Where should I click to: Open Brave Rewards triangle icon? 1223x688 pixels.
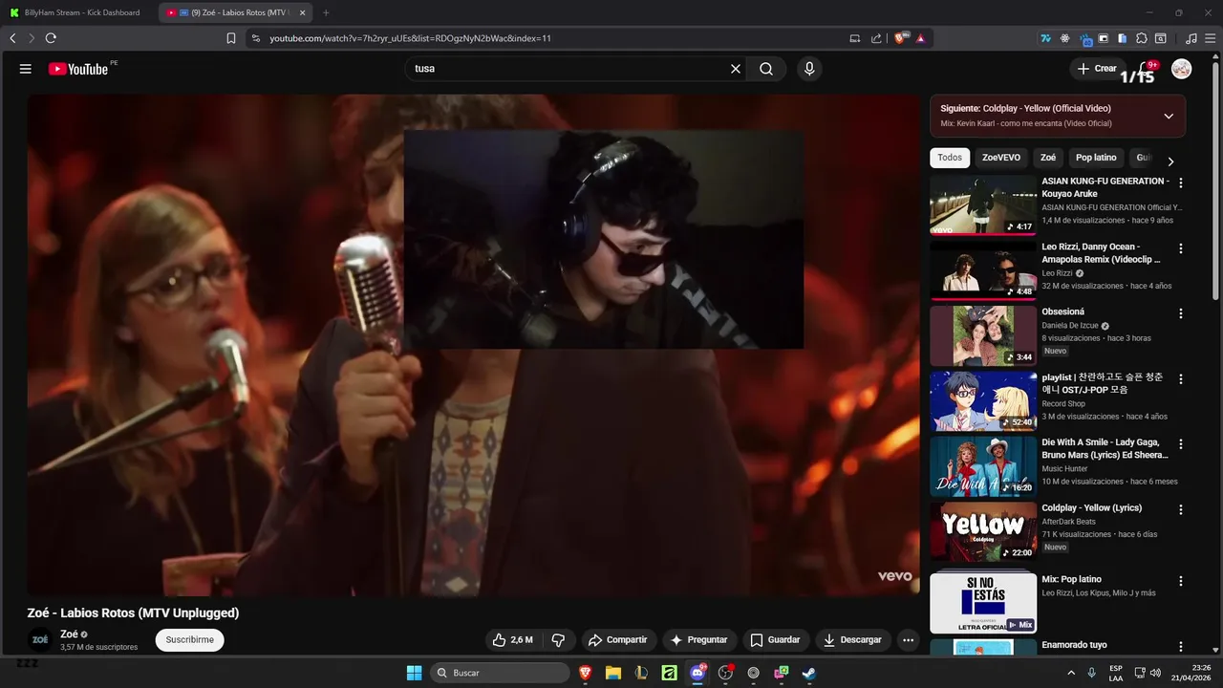click(x=920, y=38)
